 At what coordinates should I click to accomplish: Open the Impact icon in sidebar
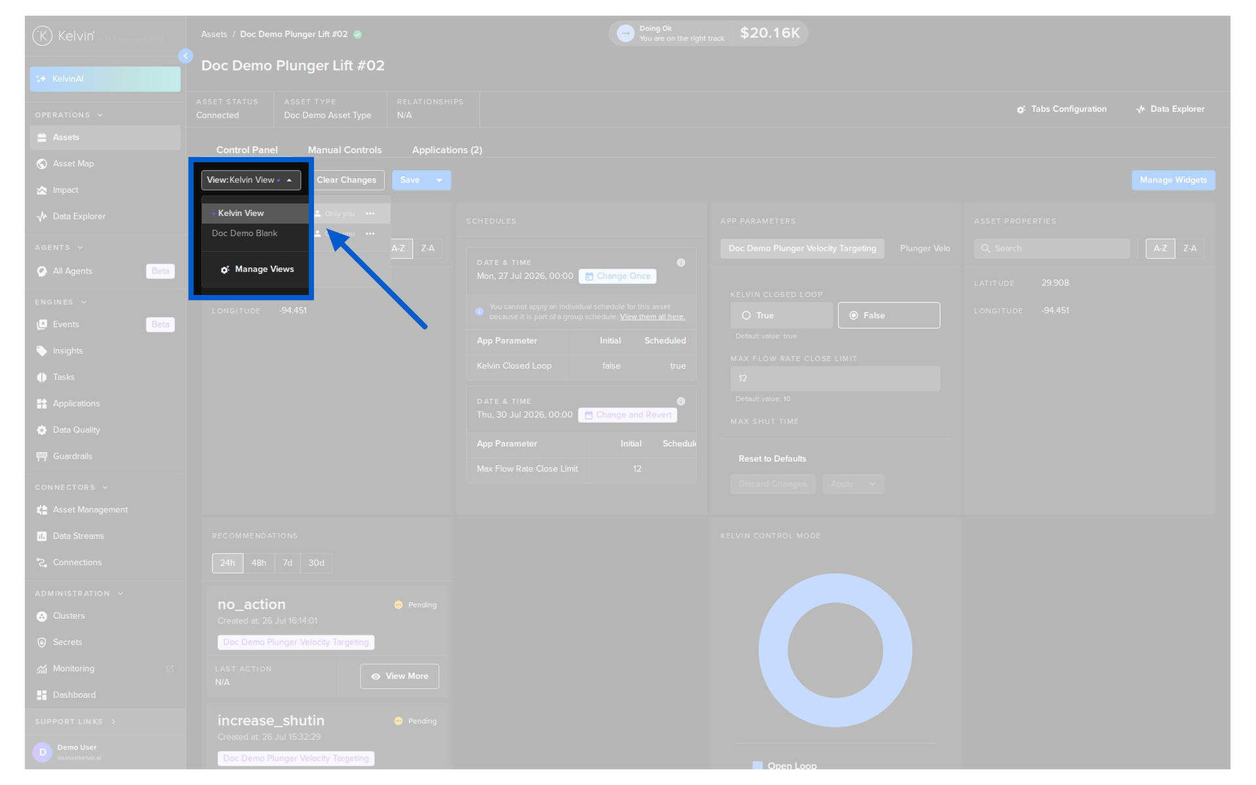pyautogui.click(x=42, y=190)
